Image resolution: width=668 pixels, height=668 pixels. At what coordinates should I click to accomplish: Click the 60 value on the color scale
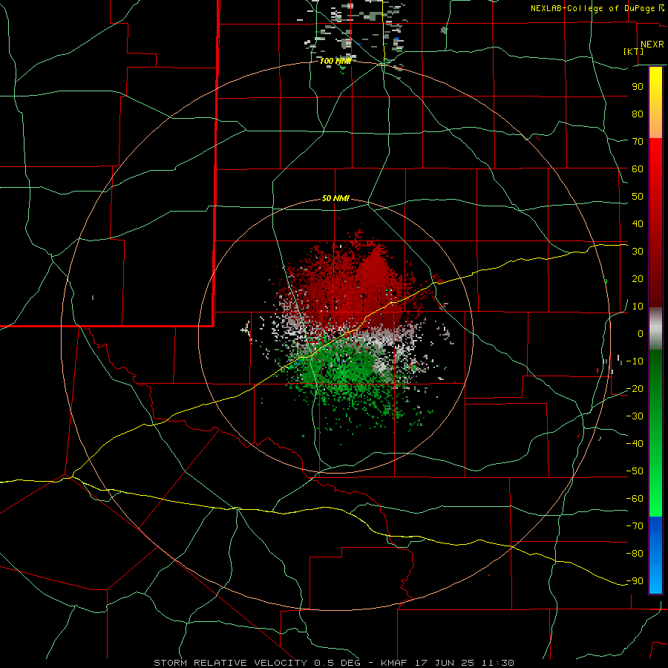[x=638, y=168]
